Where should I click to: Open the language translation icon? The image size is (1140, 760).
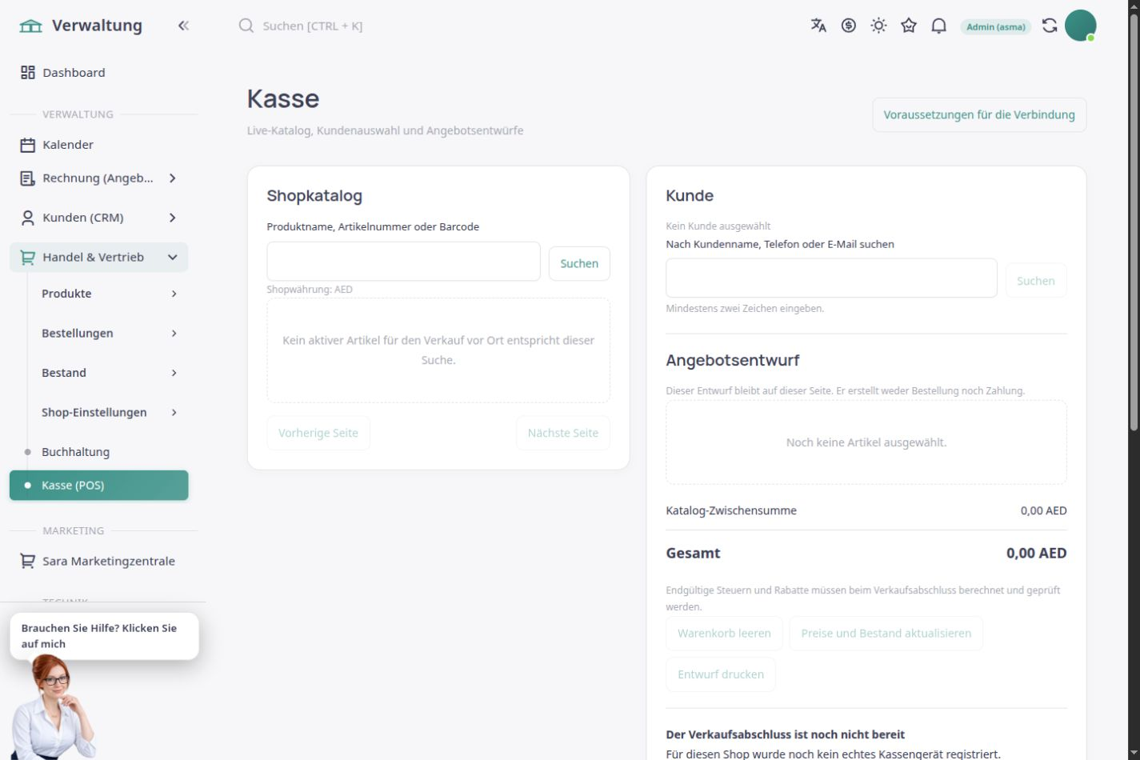pos(818,26)
